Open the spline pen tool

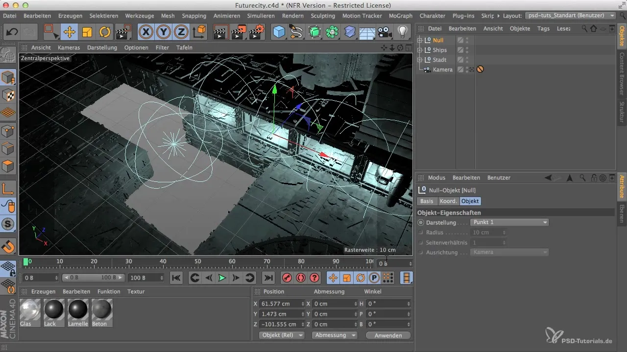(x=296, y=32)
